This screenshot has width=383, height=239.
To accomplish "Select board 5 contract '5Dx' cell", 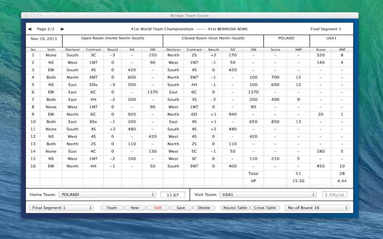I will (x=93, y=85).
